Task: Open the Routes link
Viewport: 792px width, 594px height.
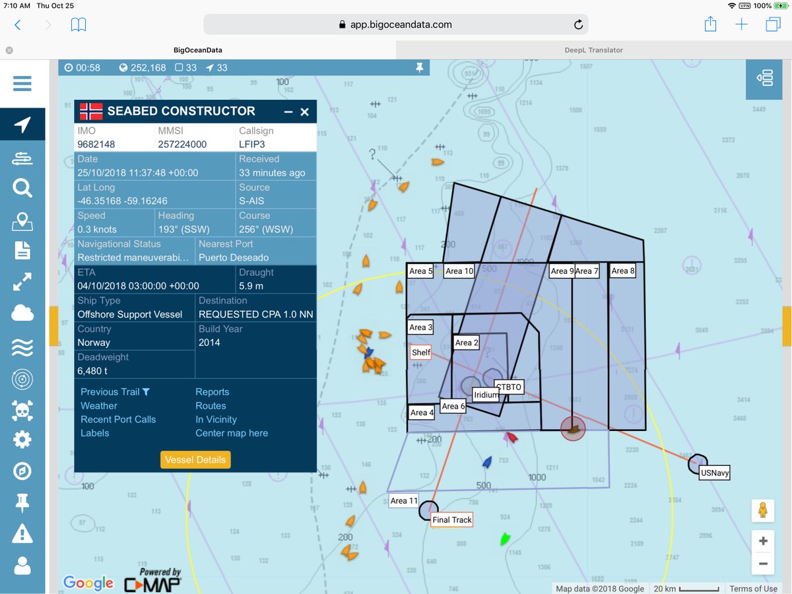Action: coord(211,406)
